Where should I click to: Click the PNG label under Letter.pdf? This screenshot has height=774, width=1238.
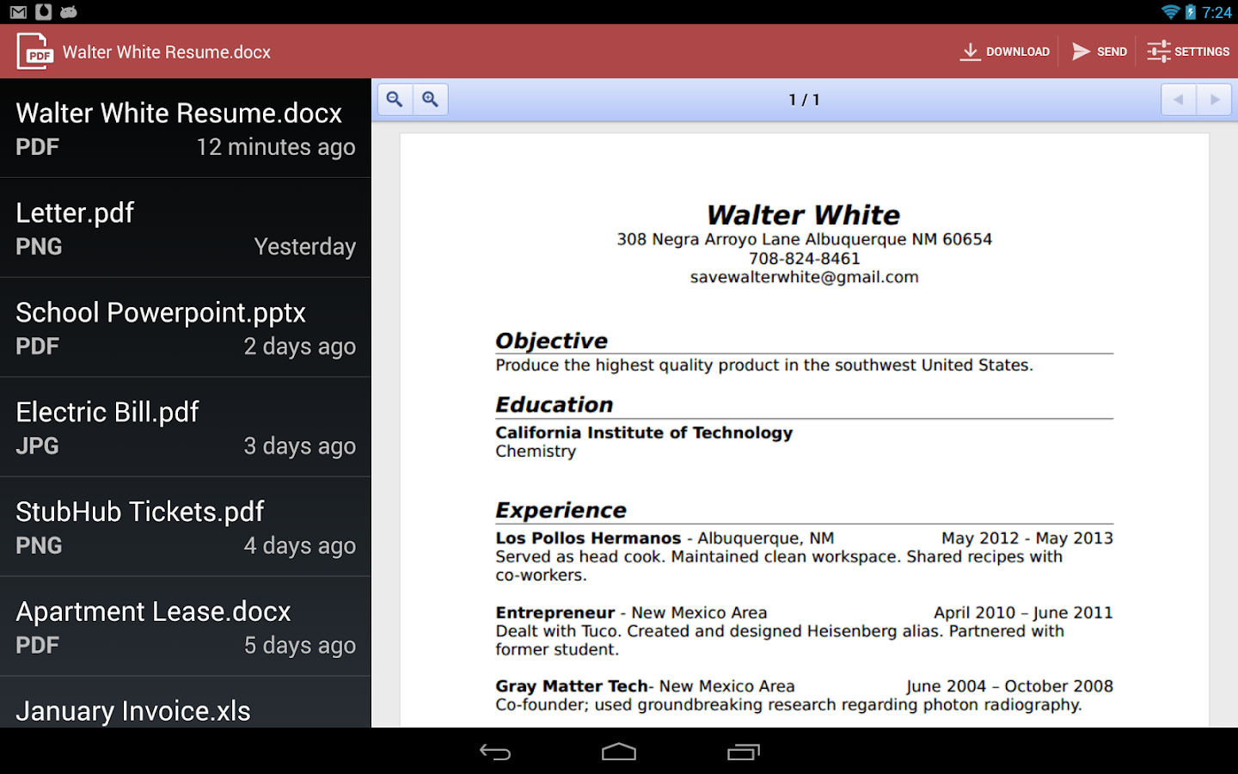tap(40, 247)
